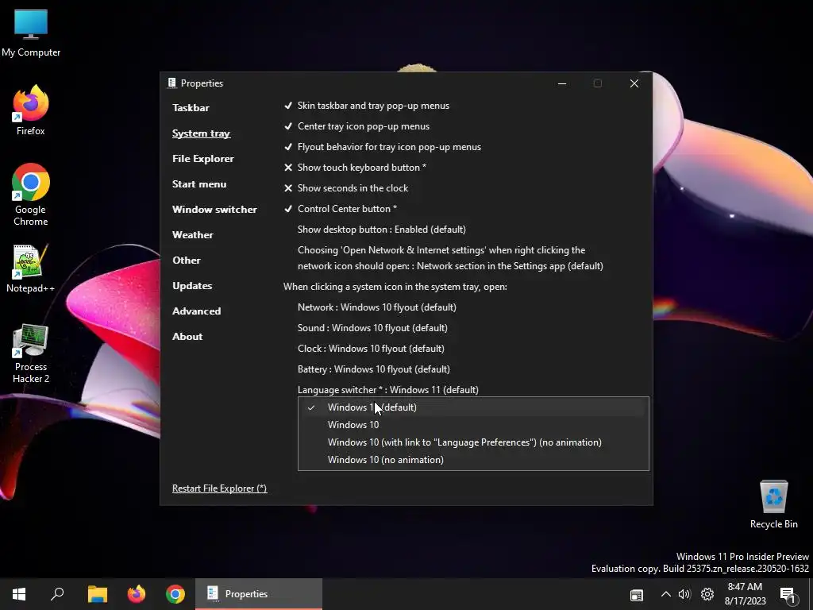Viewport: 813px width, 610px height.
Task: Click the settings gear tray icon
Action: tap(707, 594)
